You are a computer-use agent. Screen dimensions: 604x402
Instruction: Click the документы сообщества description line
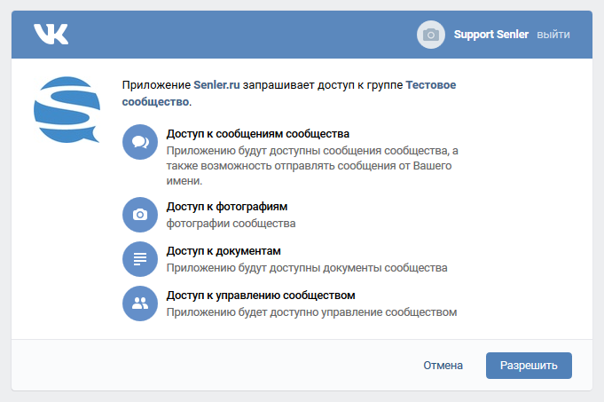point(306,267)
